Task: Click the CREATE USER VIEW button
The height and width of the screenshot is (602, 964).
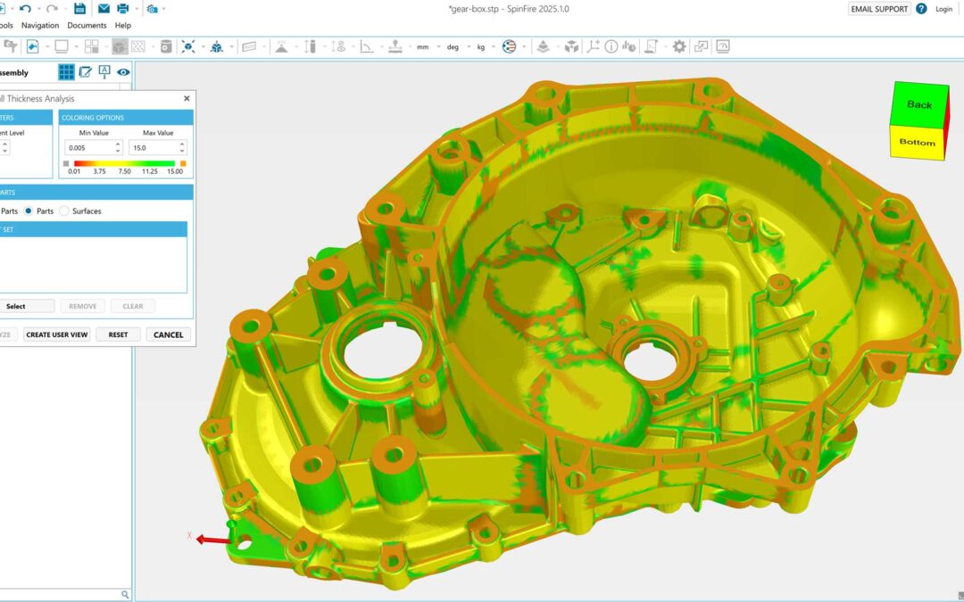Action: tap(55, 334)
